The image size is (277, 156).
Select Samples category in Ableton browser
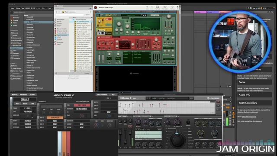(x=16, y=53)
